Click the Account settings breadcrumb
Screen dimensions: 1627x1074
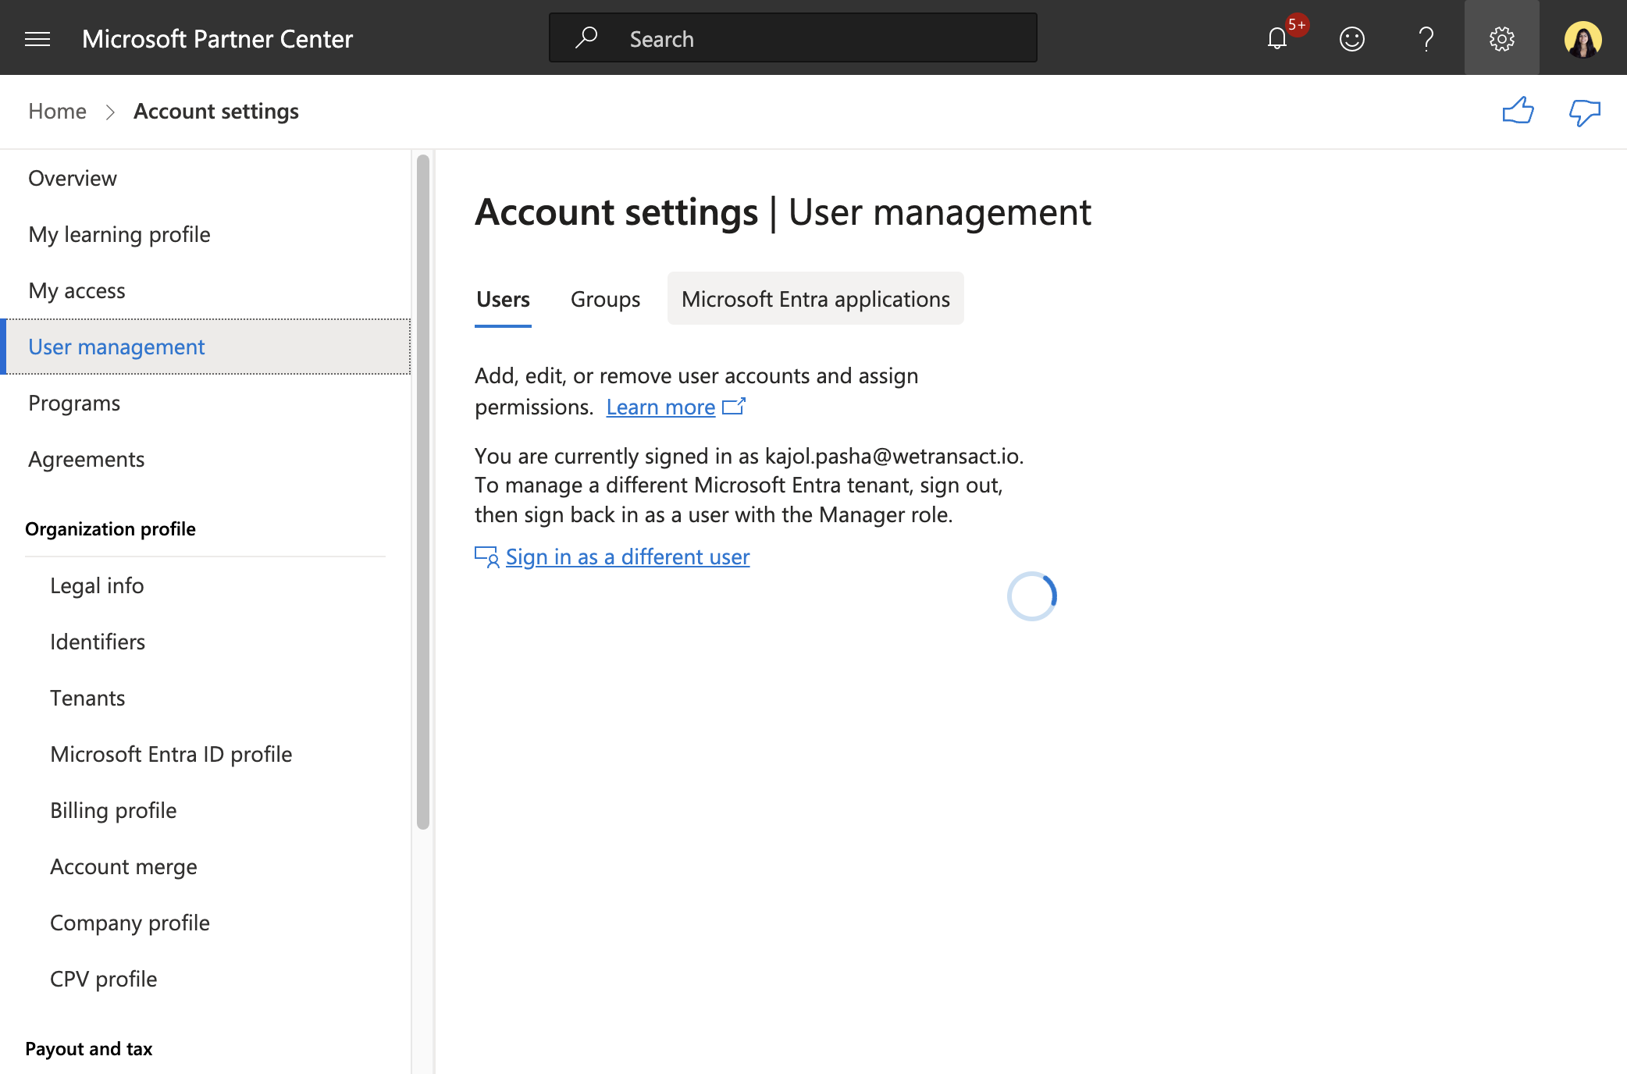tap(216, 111)
